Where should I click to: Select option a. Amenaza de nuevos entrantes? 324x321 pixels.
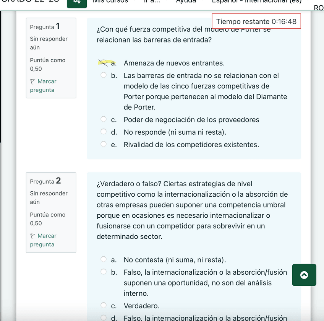click(x=104, y=62)
